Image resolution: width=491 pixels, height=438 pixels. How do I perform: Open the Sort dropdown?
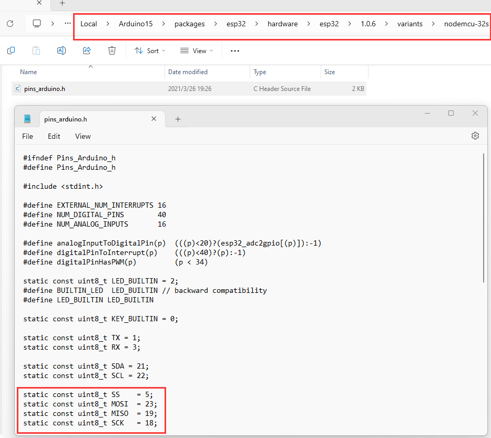click(x=150, y=50)
